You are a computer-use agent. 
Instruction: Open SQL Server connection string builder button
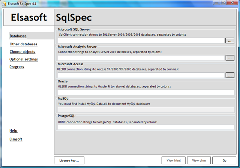click(229, 41)
